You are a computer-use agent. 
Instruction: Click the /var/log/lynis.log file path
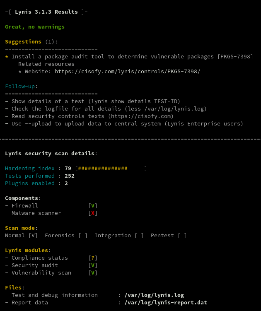click(x=154, y=295)
